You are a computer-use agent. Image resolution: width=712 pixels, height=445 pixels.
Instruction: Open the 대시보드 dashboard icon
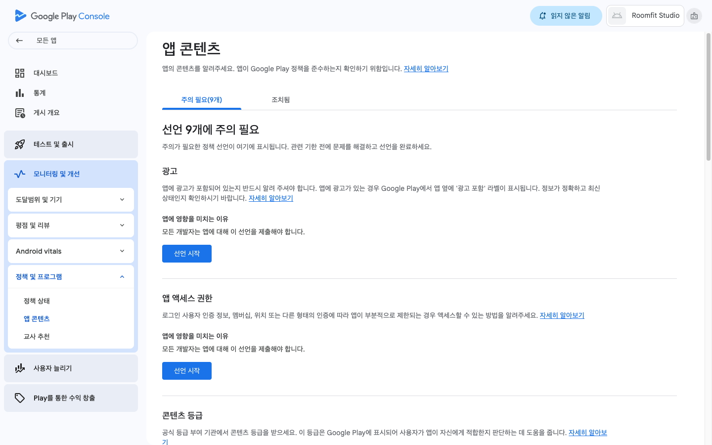click(x=20, y=73)
